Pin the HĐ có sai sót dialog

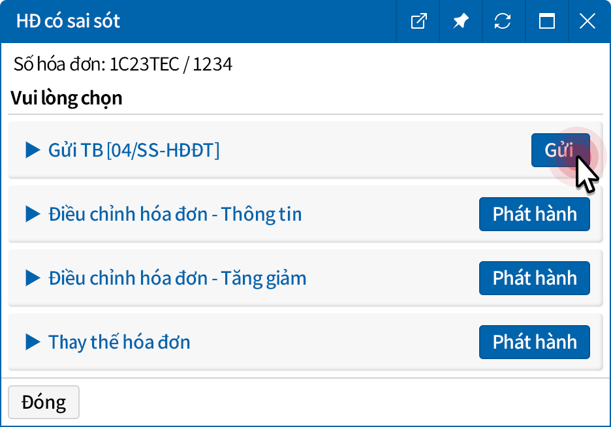point(461,22)
